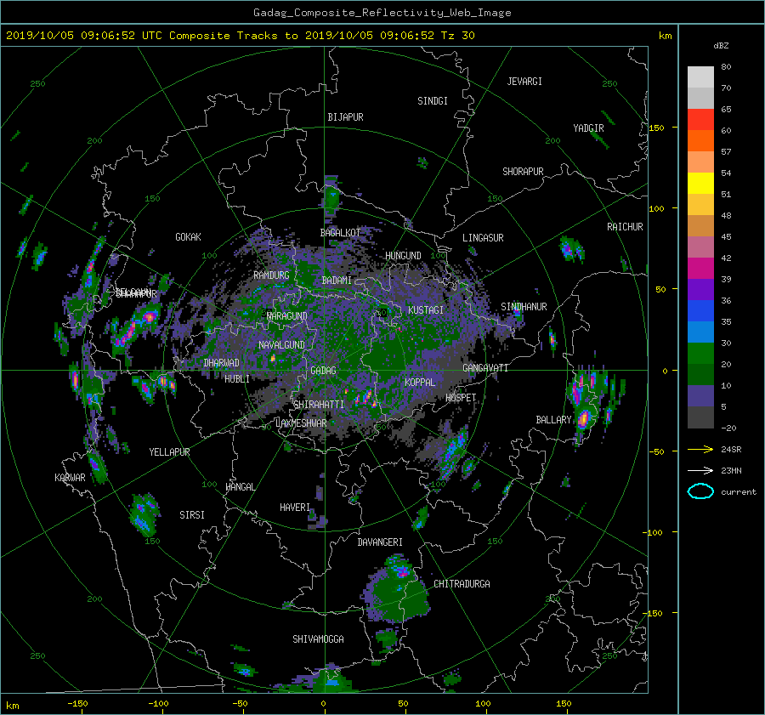Click the SHORAPUR city label

point(523,172)
